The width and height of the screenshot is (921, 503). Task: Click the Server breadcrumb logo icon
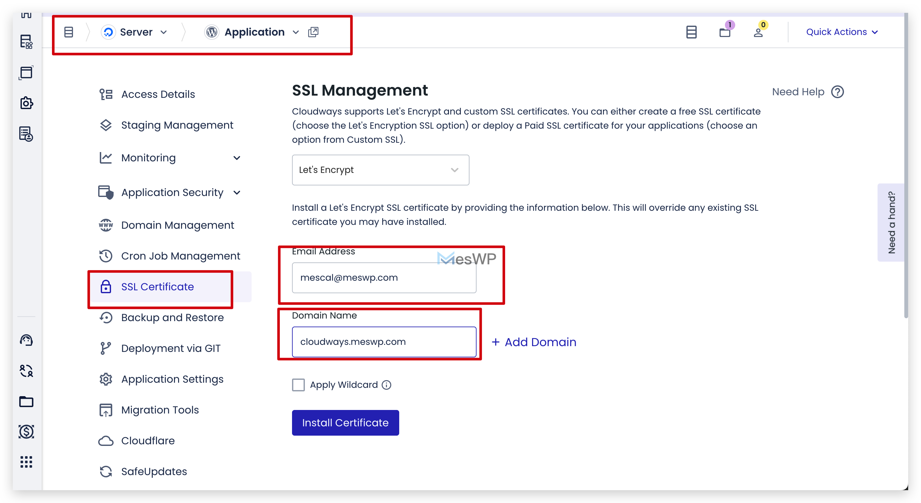[108, 32]
